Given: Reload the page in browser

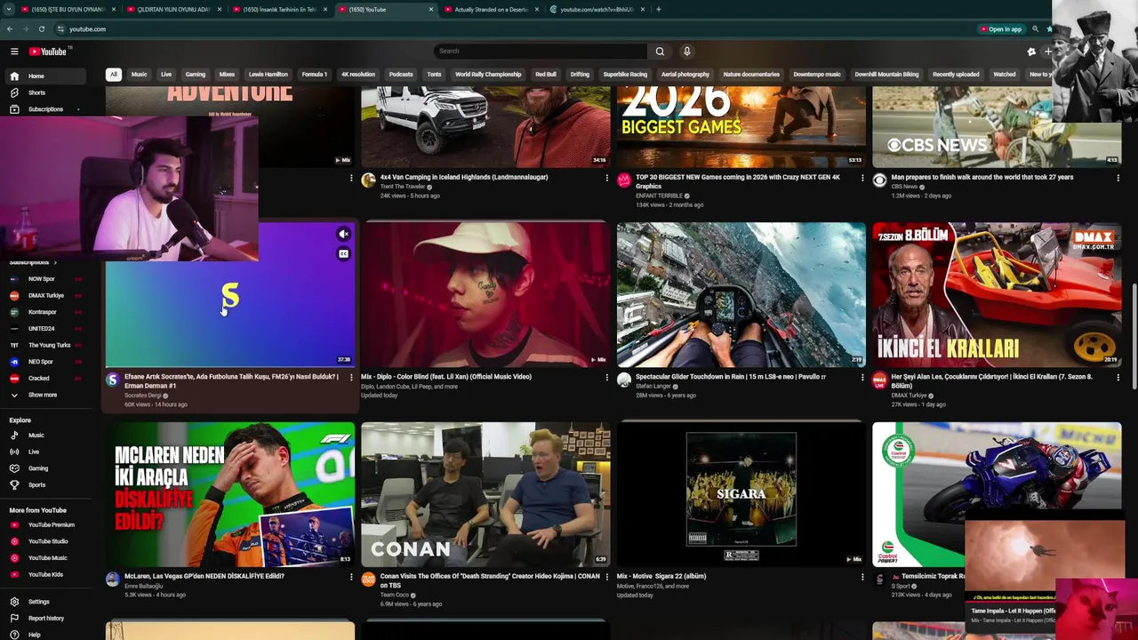Looking at the screenshot, I should pos(41,28).
